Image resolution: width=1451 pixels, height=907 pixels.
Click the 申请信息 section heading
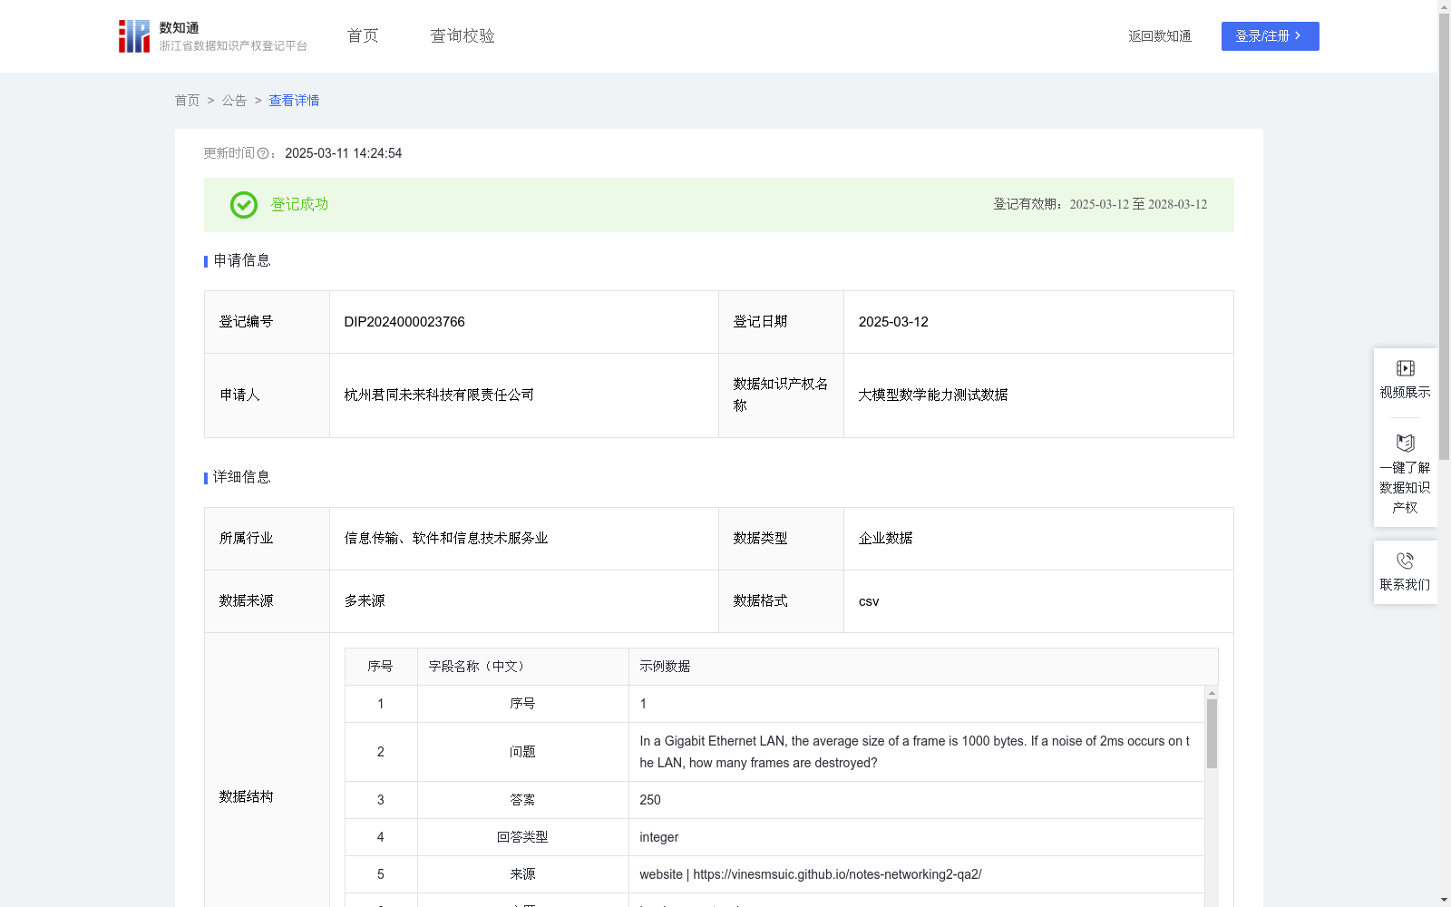242,261
